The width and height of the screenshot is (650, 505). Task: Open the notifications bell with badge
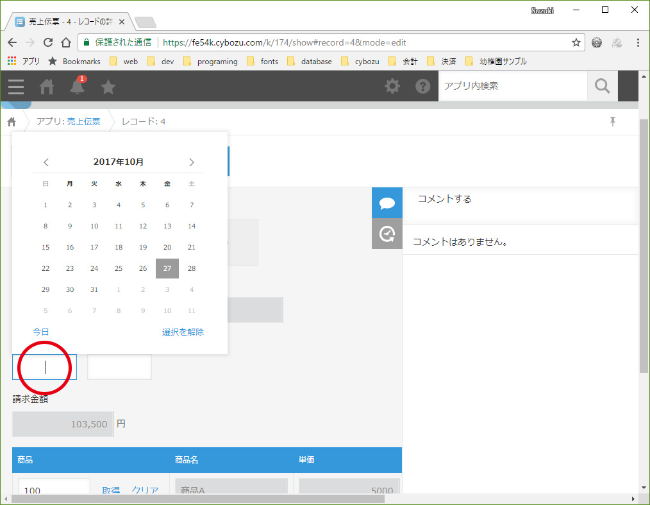tap(77, 86)
